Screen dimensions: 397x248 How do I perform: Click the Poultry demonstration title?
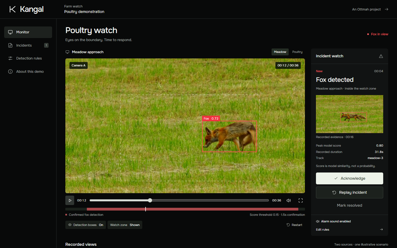click(84, 12)
